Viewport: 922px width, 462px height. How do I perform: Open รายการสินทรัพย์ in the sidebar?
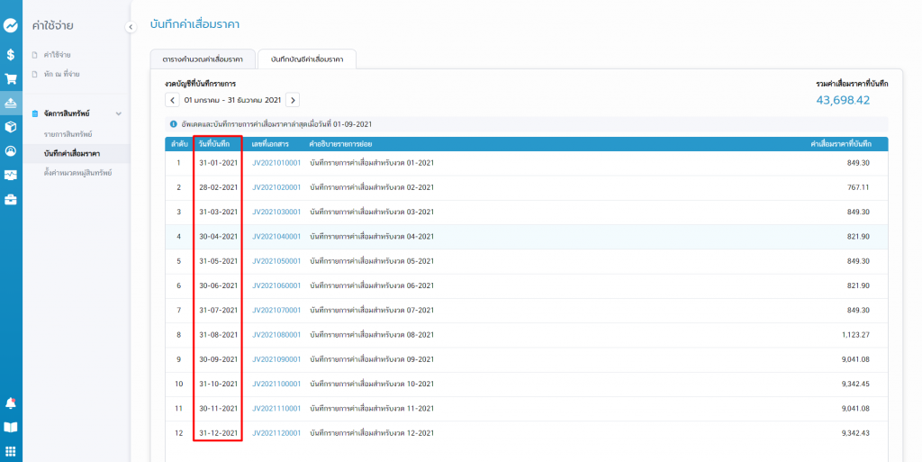tap(68, 134)
